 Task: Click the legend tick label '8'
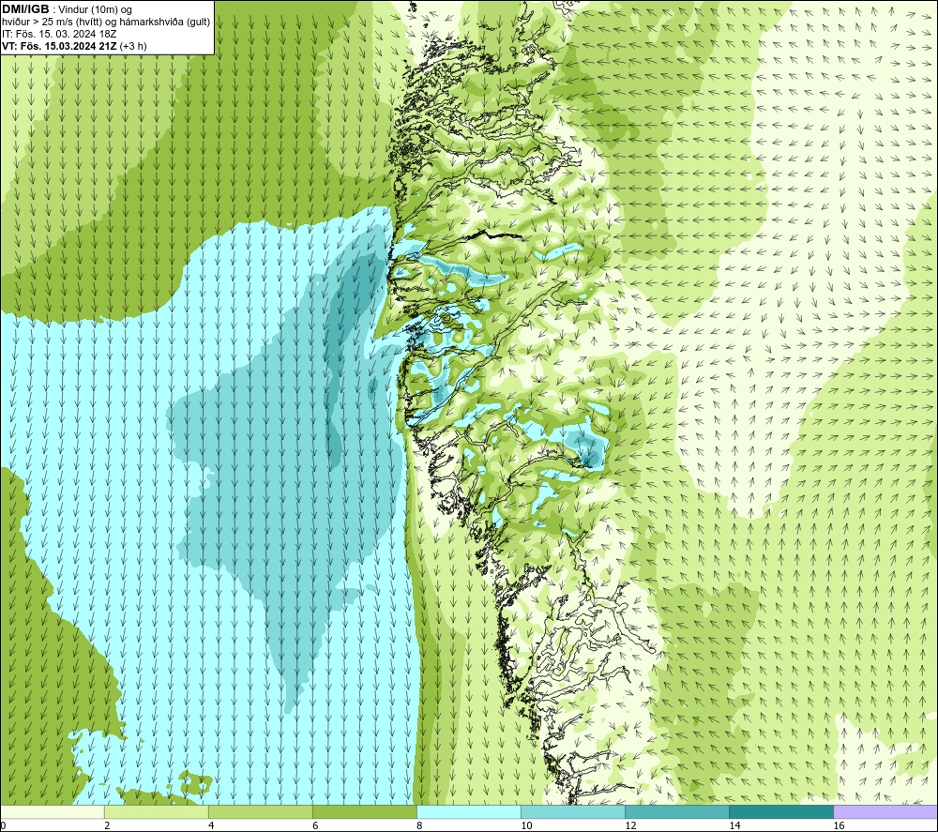point(419,825)
